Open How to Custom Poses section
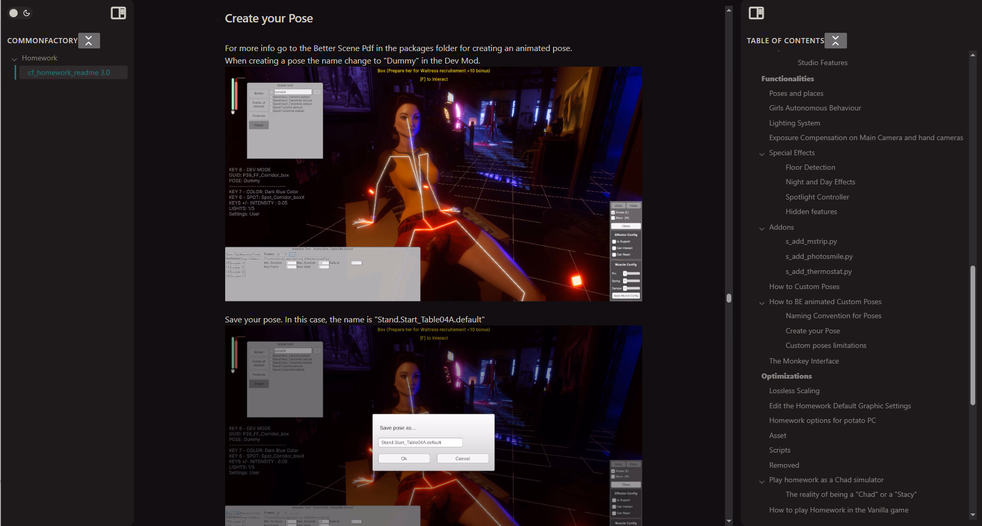982x526 pixels. click(804, 286)
